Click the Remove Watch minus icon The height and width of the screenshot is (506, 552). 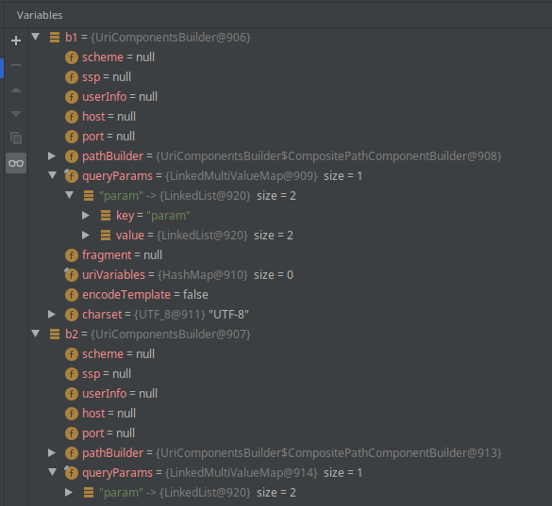click(16, 65)
